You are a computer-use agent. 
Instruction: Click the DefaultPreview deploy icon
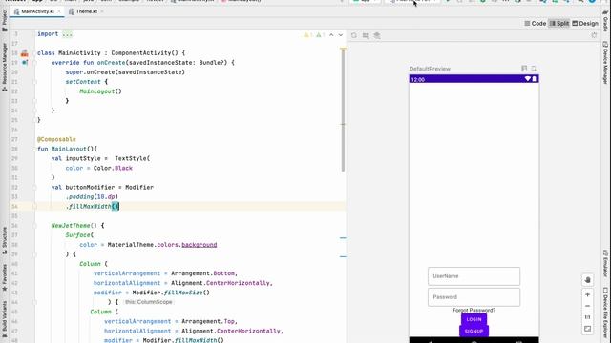(x=534, y=69)
